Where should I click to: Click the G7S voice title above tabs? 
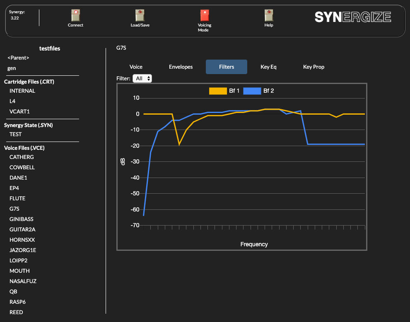click(x=121, y=48)
